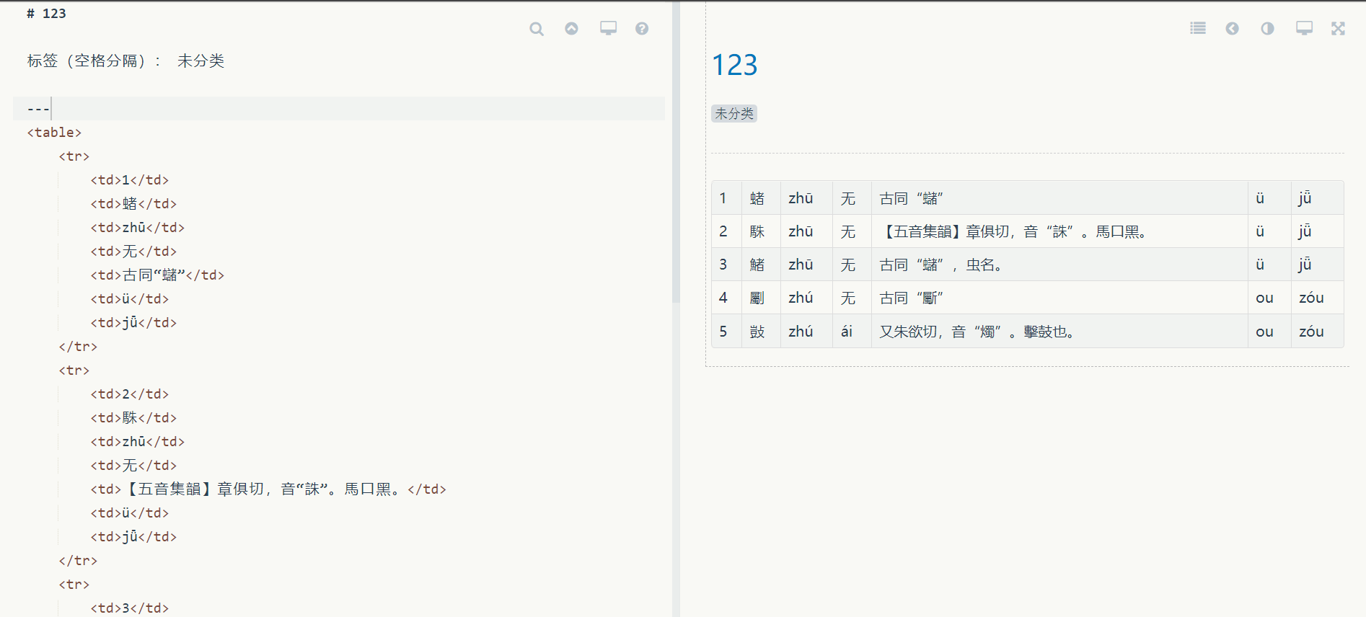Open the help question-mark icon
The width and height of the screenshot is (1366, 617).
click(642, 29)
